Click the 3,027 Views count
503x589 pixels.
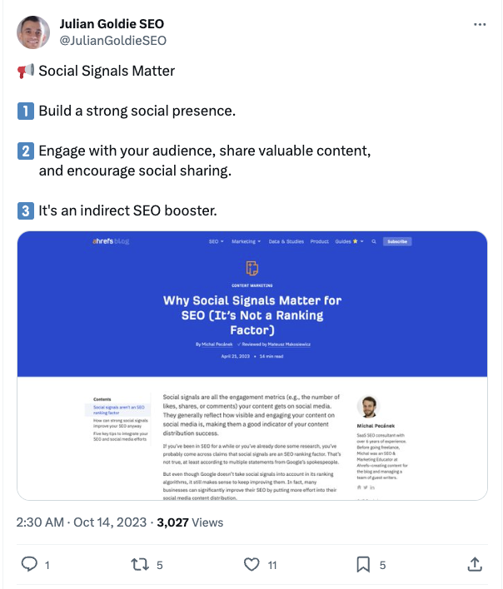click(190, 522)
